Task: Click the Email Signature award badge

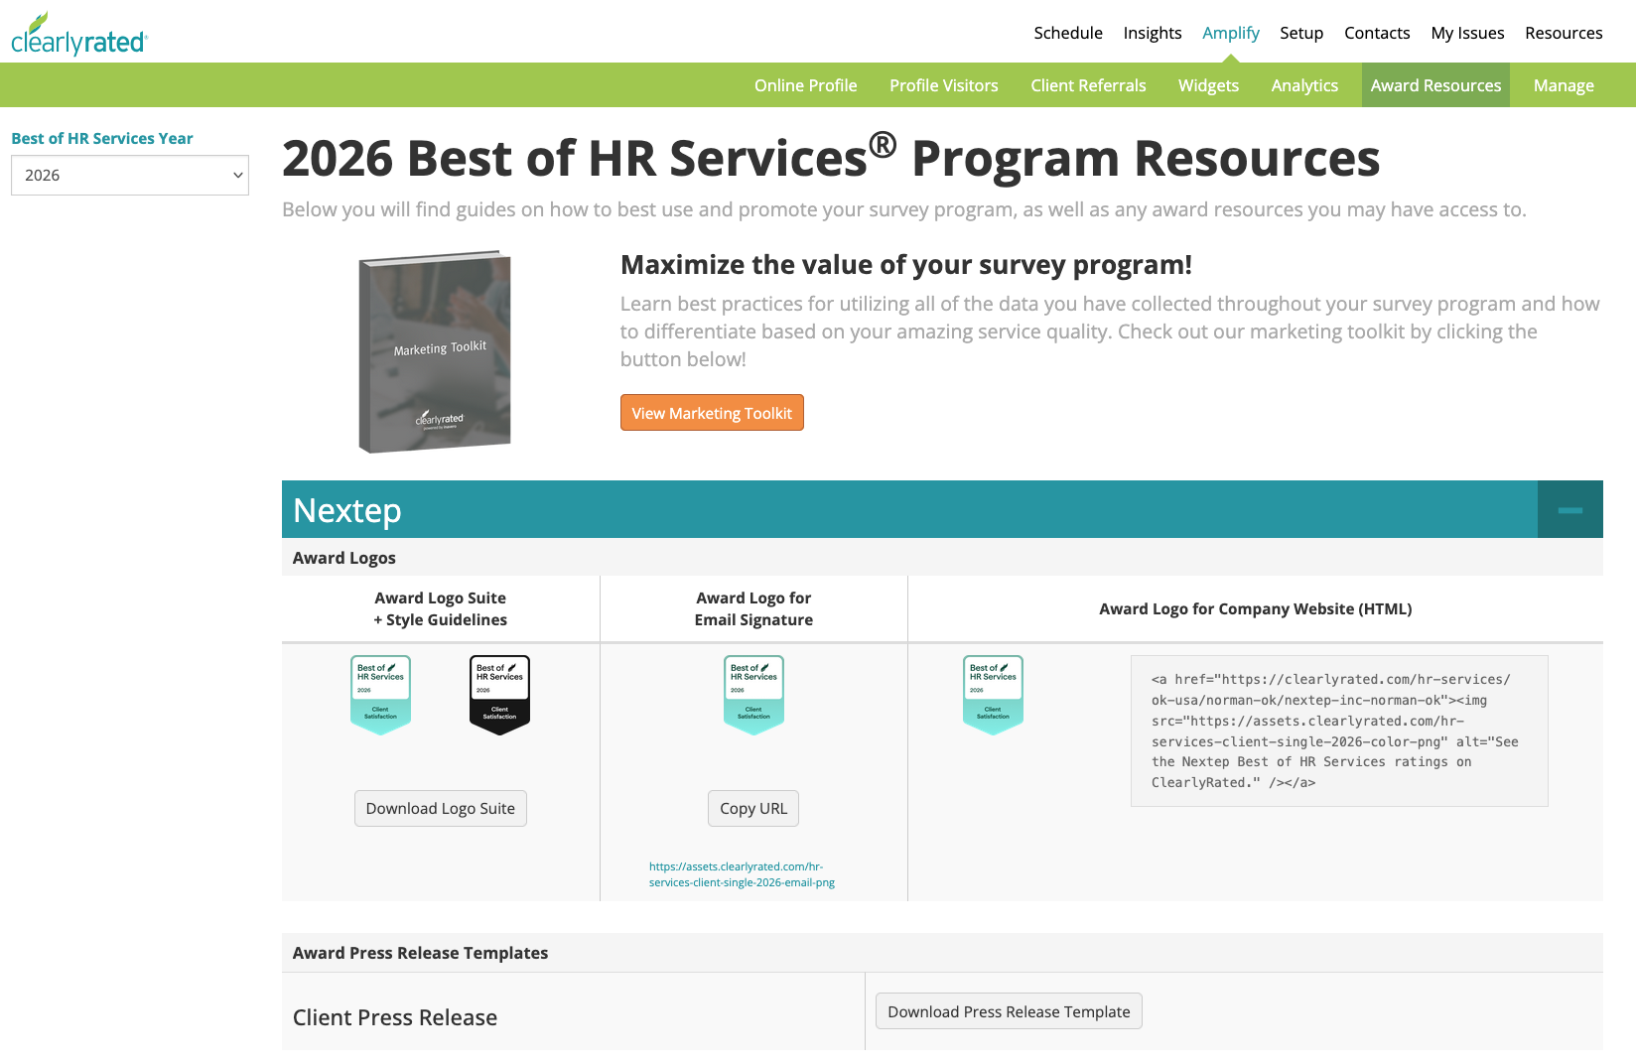Action: point(753,695)
